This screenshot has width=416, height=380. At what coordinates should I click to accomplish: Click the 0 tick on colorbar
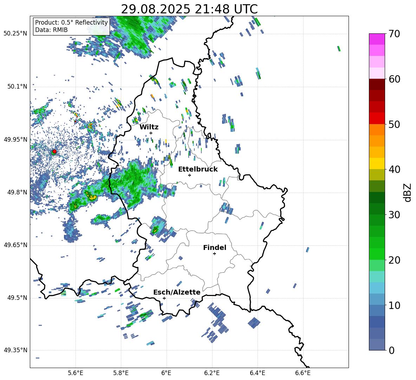point(391,350)
